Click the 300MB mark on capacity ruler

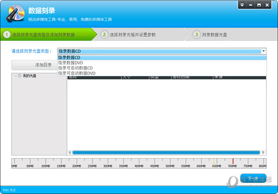point(108,166)
